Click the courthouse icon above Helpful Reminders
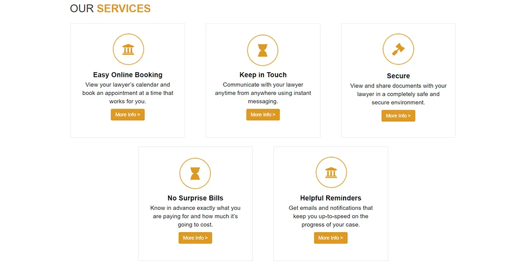The width and height of the screenshot is (527, 269). click(331, 172)
